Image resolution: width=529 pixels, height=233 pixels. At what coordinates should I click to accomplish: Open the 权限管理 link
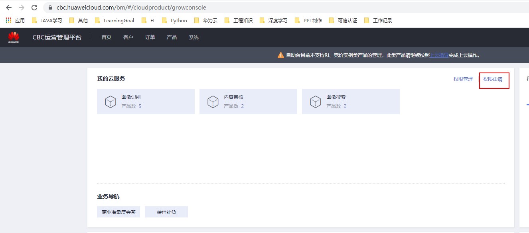[x=463, y=79]
